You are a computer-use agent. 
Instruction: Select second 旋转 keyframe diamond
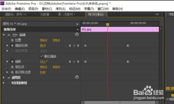128,62
